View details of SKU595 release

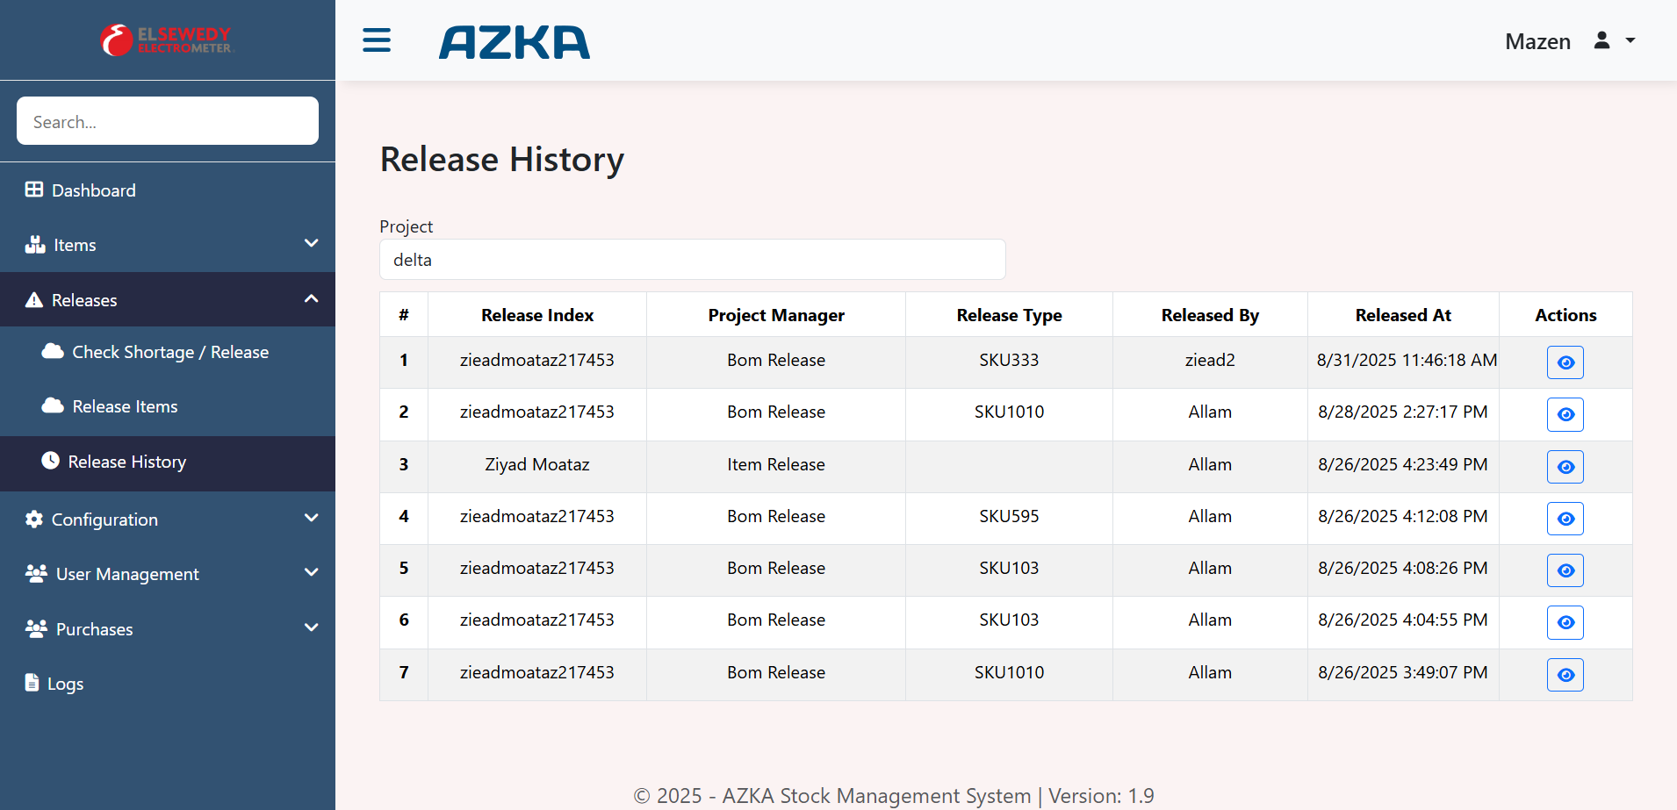tap(1565, 519)
